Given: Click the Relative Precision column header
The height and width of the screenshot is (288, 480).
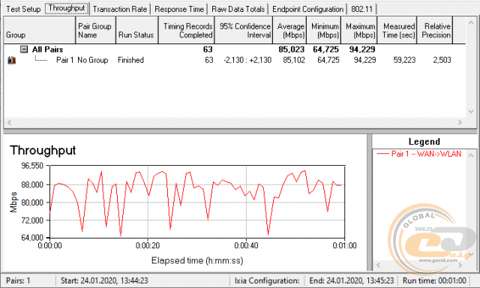Looking at the screenshot, I should click(435, 30).
